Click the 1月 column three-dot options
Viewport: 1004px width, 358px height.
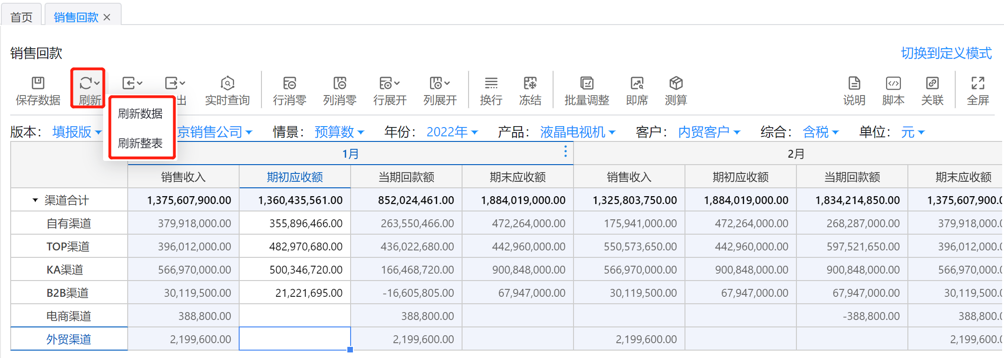click(565, 152)
